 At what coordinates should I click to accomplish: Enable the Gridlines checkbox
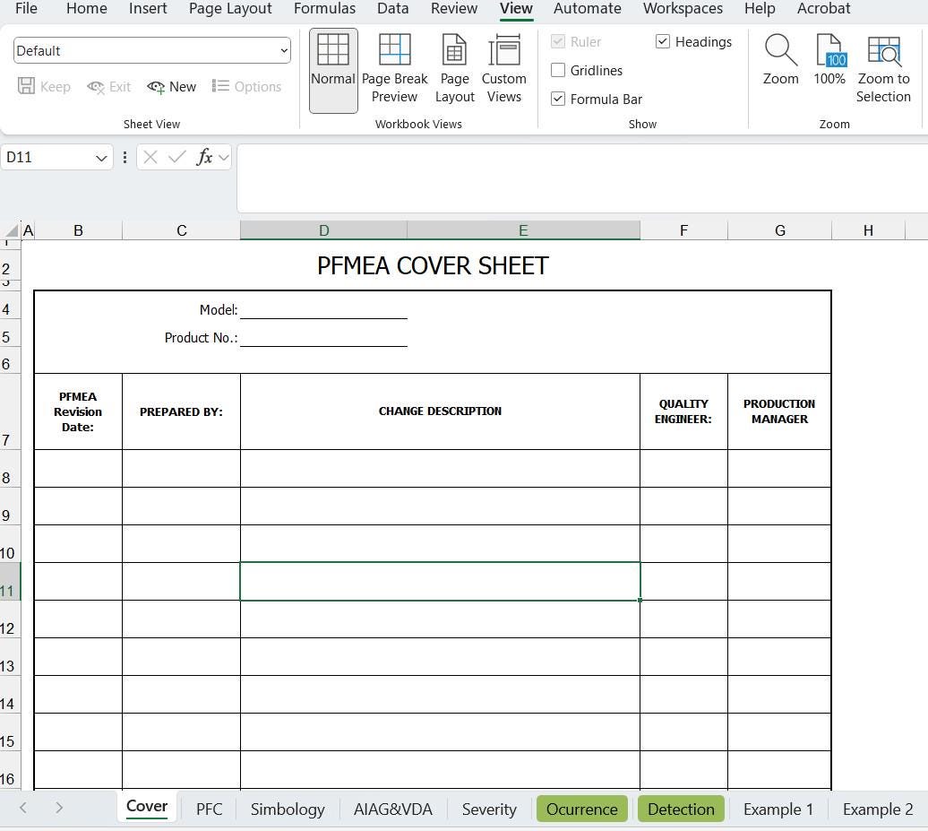click(x=557, y=70)
